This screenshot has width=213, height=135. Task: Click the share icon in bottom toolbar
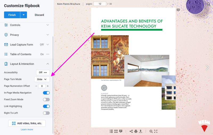pos(131,131)
